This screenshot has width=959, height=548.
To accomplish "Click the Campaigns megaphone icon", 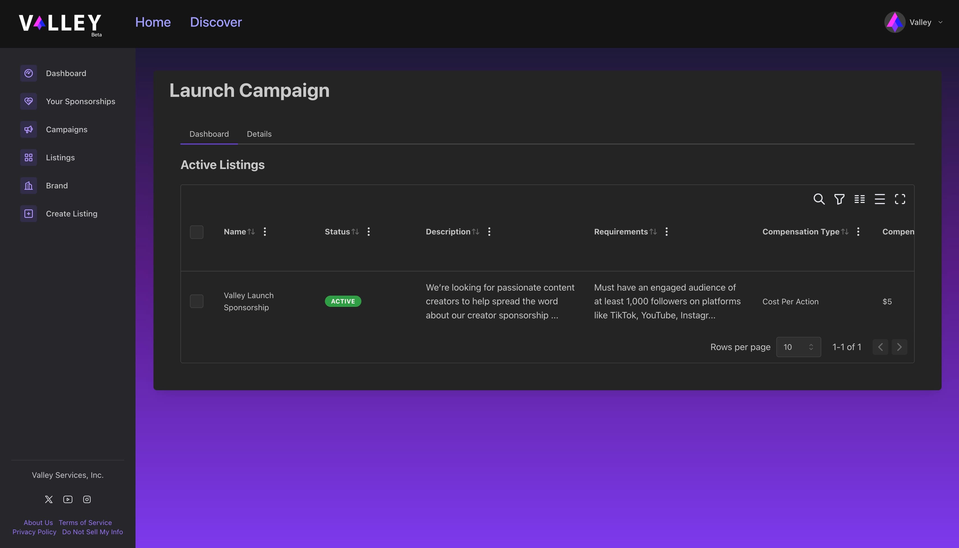I will pyautogui.click(x=29, y=129).
